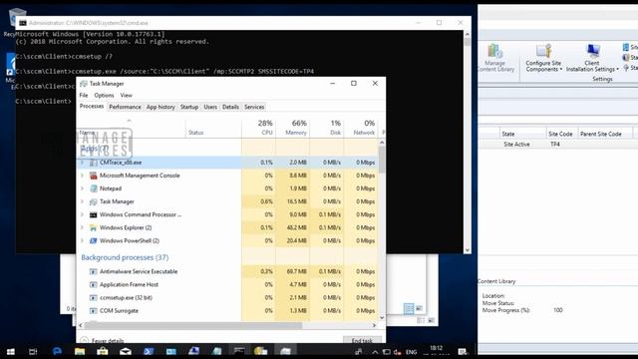Switch to the Performance tab

[x=125, y=107]
